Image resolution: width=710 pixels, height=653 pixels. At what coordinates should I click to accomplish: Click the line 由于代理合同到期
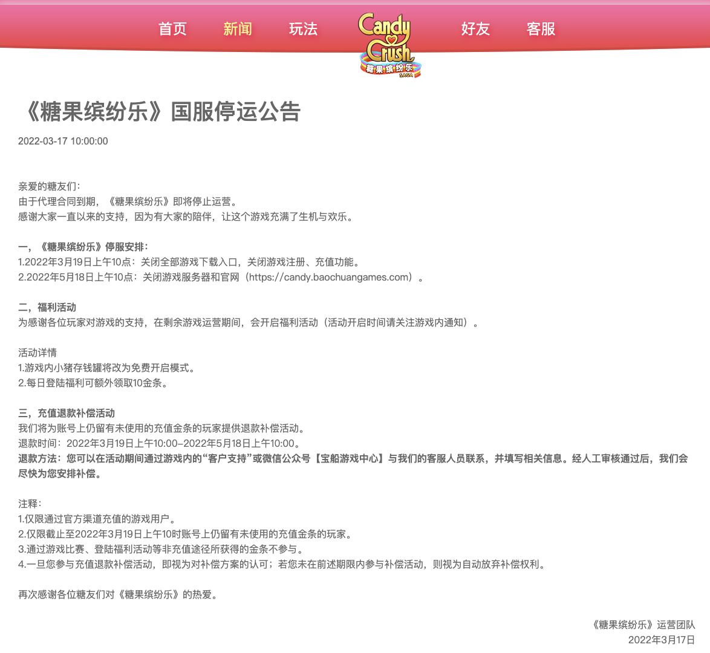(128, 201)
